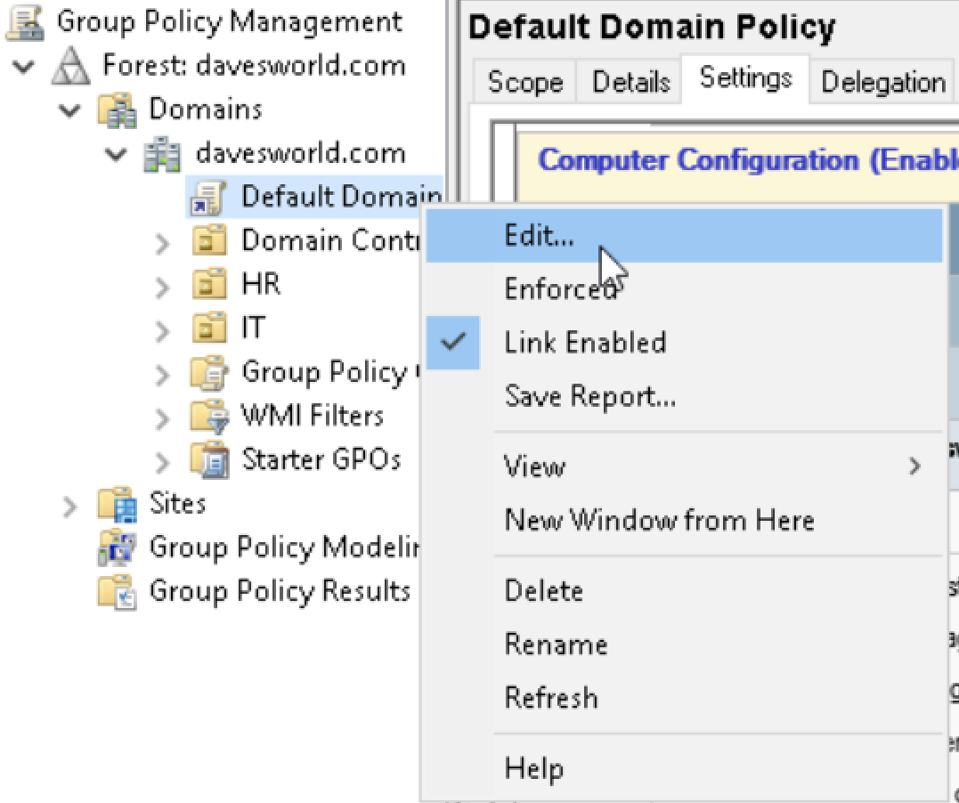Toggle Enforced in the context menu

[559, 289]
